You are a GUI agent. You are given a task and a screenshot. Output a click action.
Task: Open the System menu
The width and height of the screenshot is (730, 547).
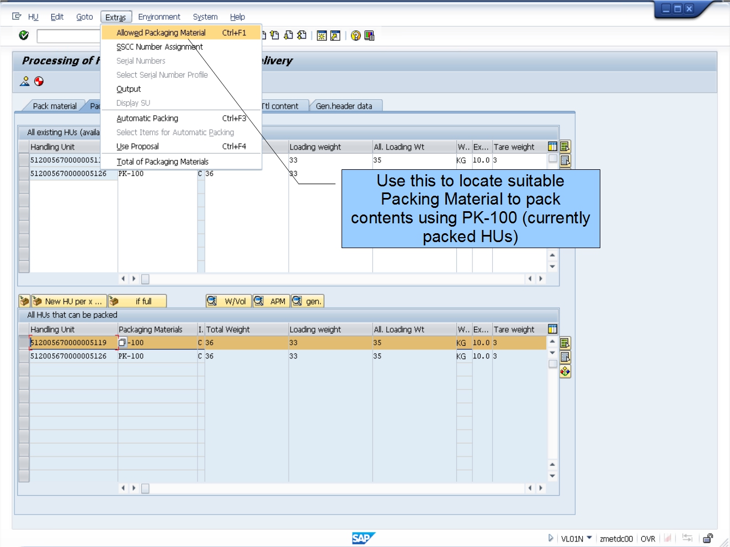[205, 17]
